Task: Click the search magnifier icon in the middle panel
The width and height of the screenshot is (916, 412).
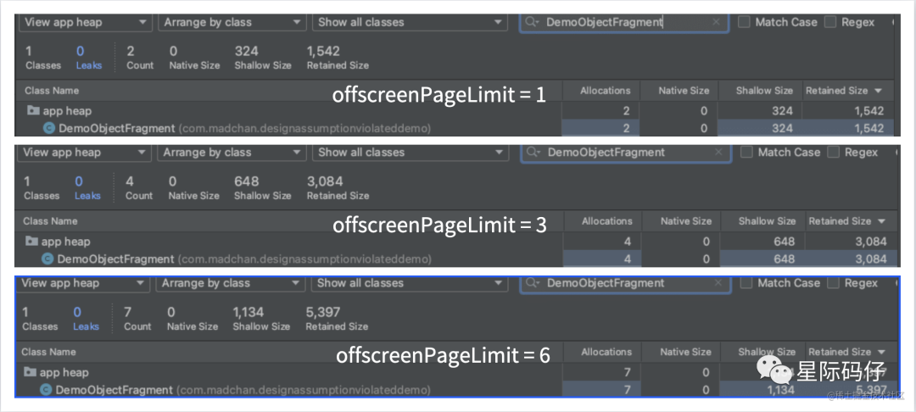Action: click(x=533, y=153)
